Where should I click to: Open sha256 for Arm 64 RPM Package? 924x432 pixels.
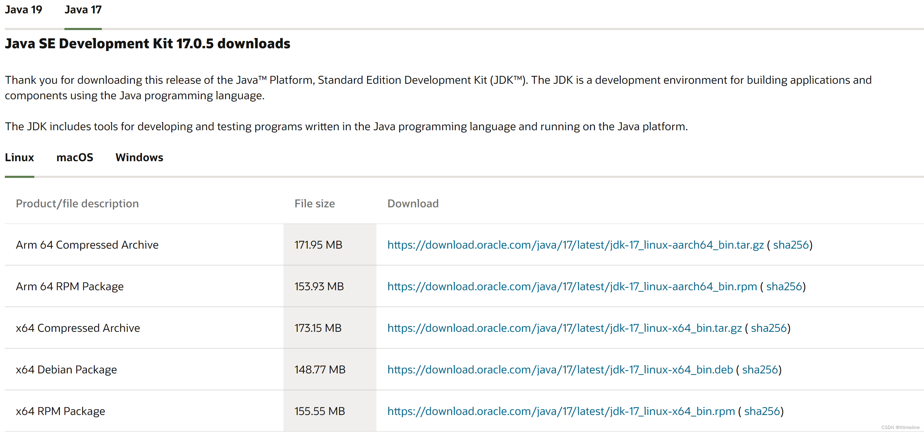point(784,287)
